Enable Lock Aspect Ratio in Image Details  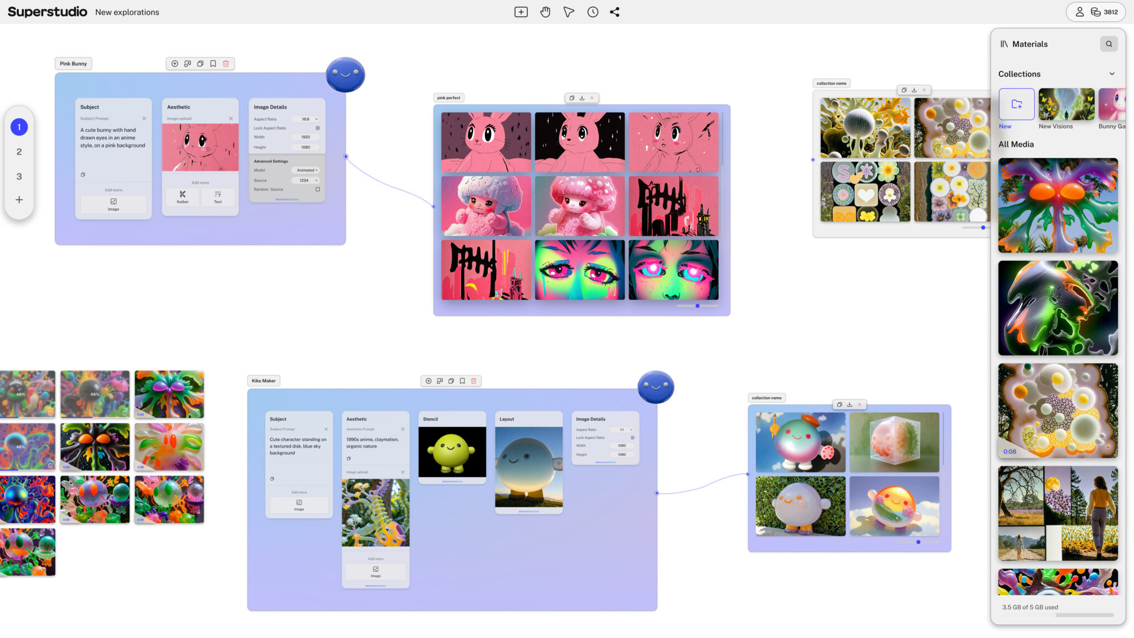[318, 127]
